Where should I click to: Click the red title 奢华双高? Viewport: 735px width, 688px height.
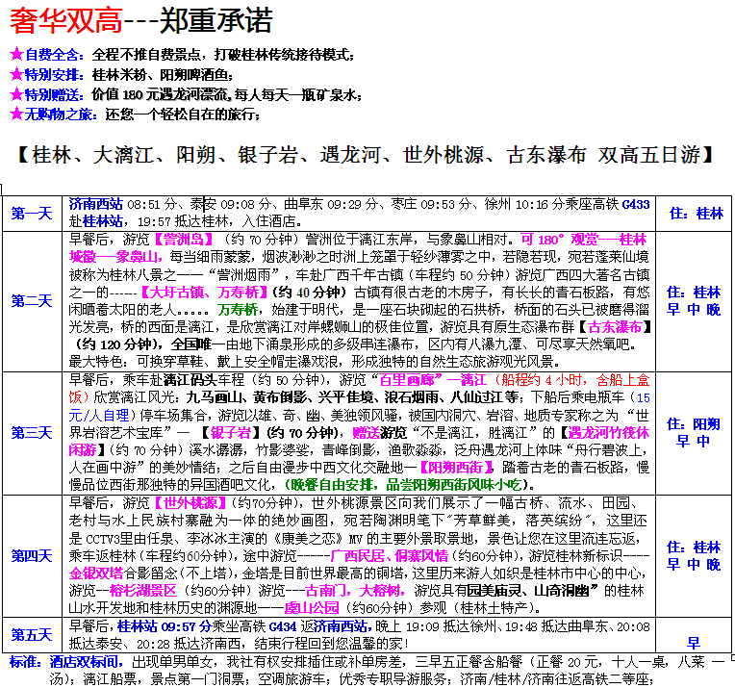[55, 21]
